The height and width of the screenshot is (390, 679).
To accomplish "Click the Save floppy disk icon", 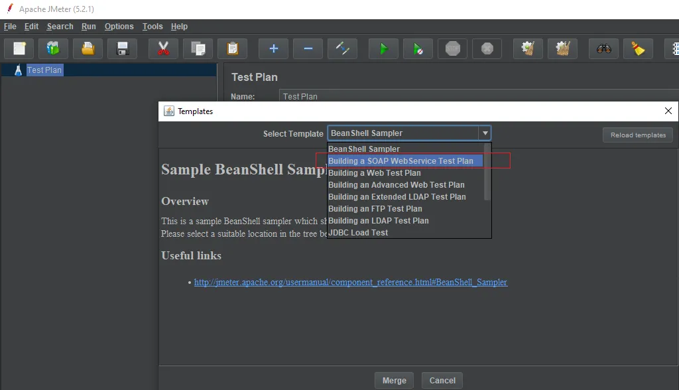I will (x=123, y=48).
